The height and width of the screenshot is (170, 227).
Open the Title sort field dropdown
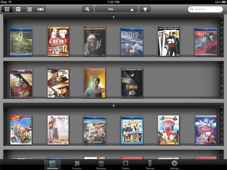pyautogui.click(x=111, y=9)
